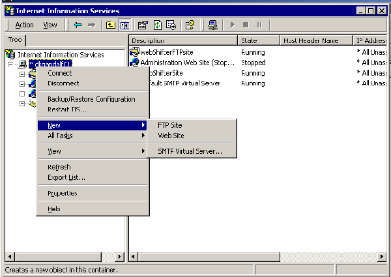Screen dimensions: 391x277
Task: Click the Export List toolbar icon
Action: pyautogui.click(x=171, y=25)
